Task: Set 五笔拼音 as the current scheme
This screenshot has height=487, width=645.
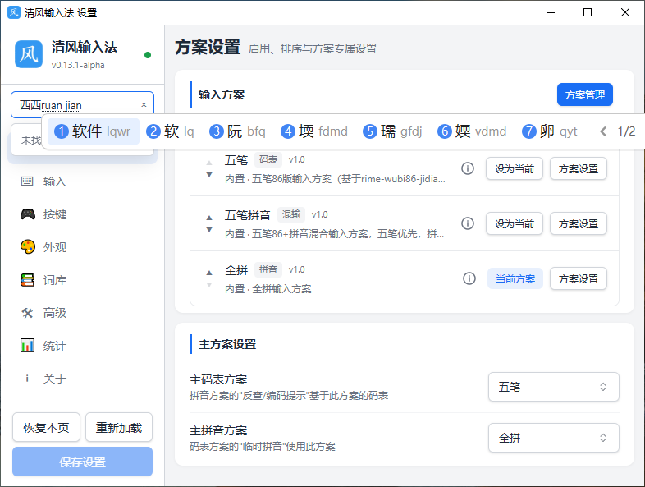Action: [515, 224]
